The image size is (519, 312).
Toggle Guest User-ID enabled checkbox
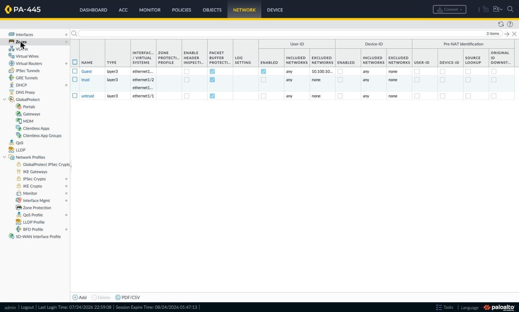(263, 72)
